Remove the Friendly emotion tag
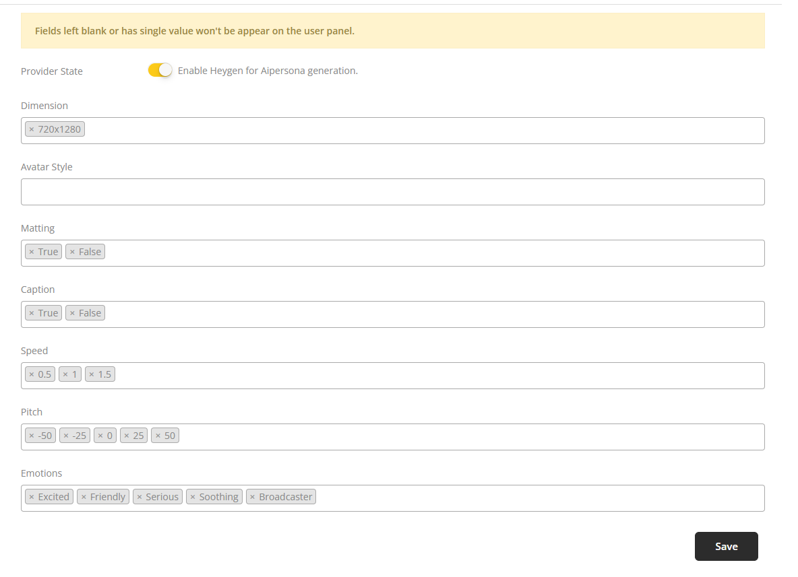The width and height of the screenshot is (798, 577). pyautogui.click(x=84, y=497)
